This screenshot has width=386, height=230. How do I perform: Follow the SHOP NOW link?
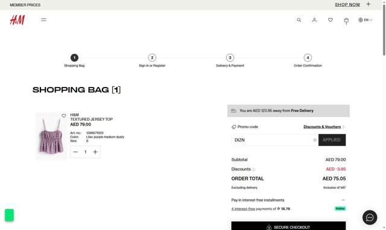click(x=347, y=5)
